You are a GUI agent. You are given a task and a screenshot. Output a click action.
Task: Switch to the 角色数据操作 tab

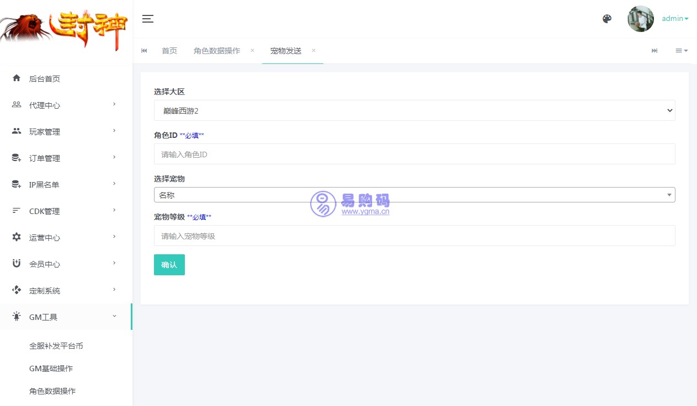pos(217,51)
